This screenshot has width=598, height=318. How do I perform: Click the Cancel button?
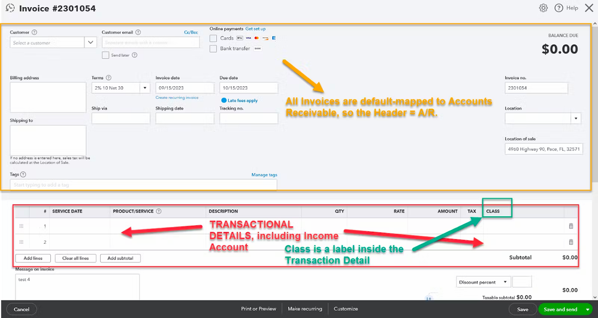click(x=22, y=309)
